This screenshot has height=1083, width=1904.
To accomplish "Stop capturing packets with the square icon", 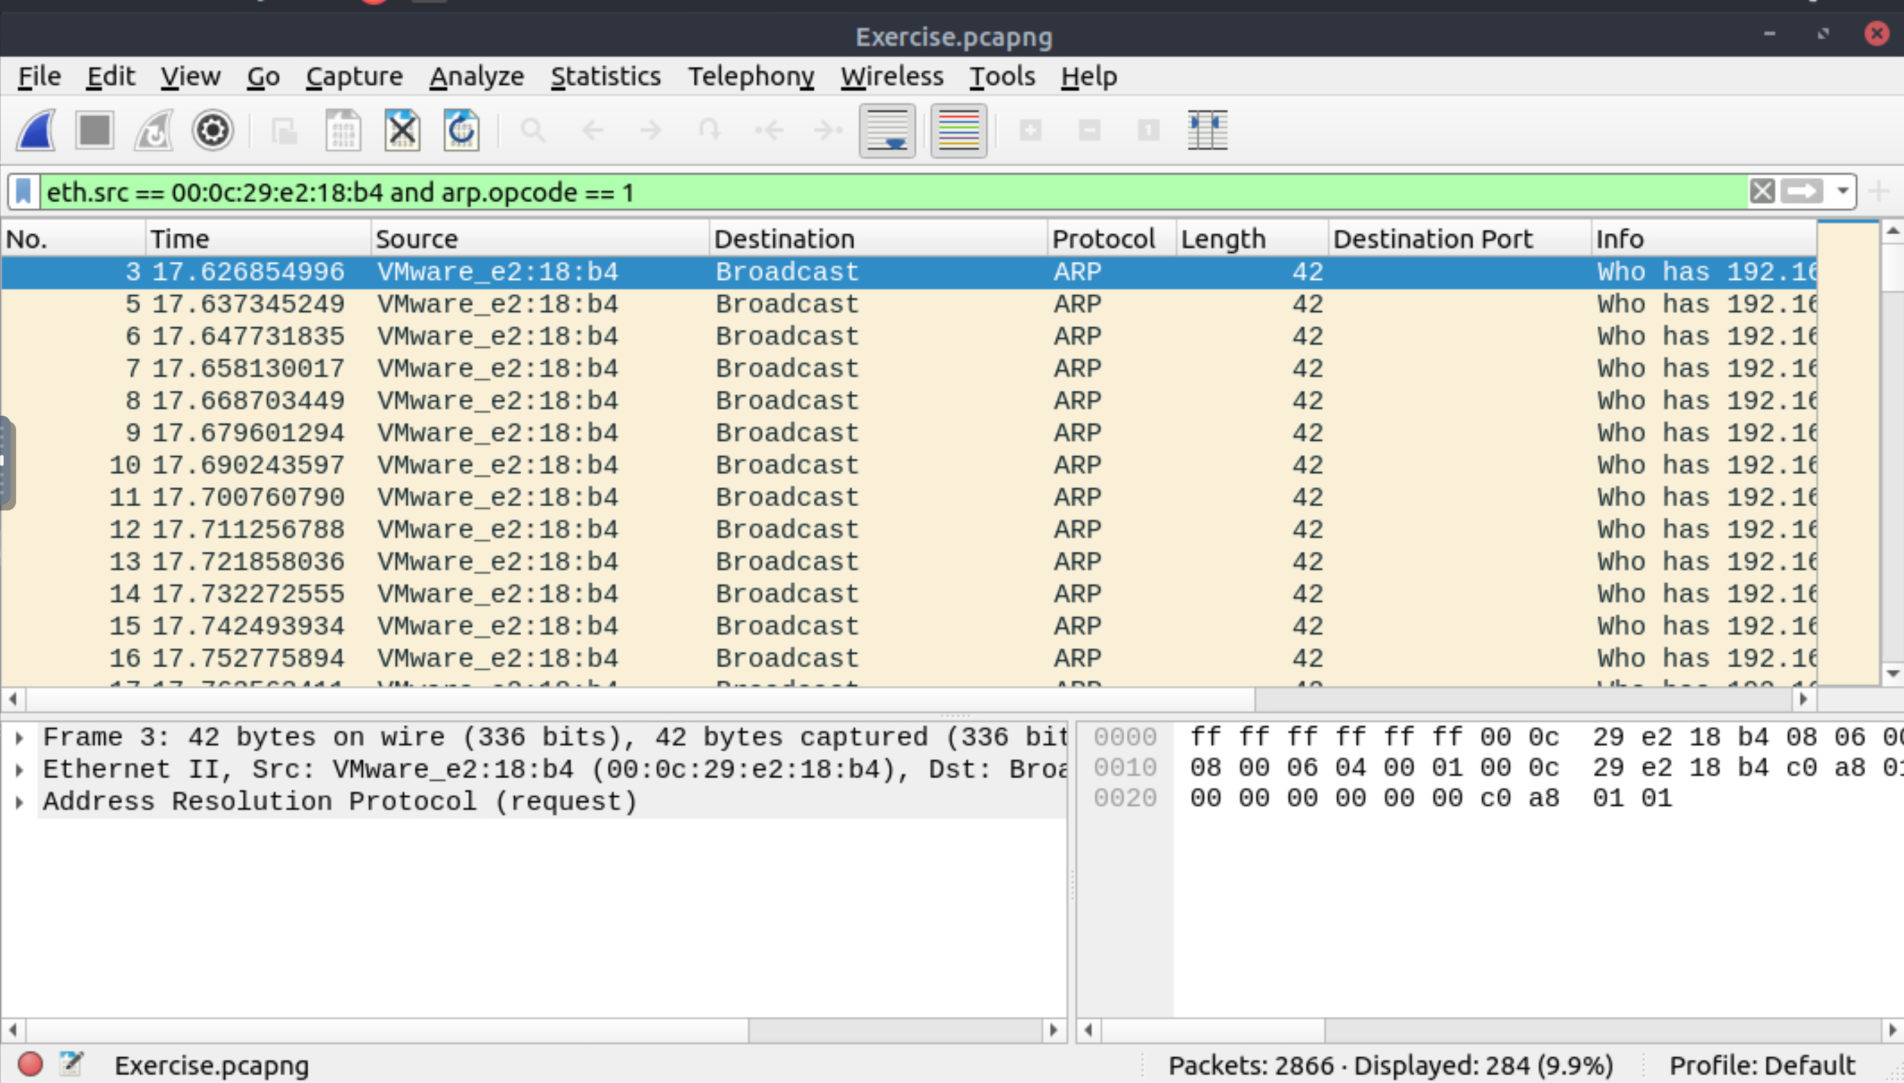I will point(94,131).
